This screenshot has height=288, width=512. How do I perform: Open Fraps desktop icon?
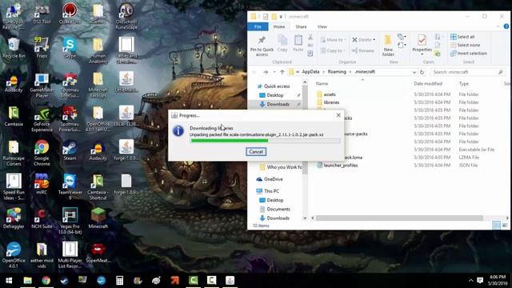[42, 48]
